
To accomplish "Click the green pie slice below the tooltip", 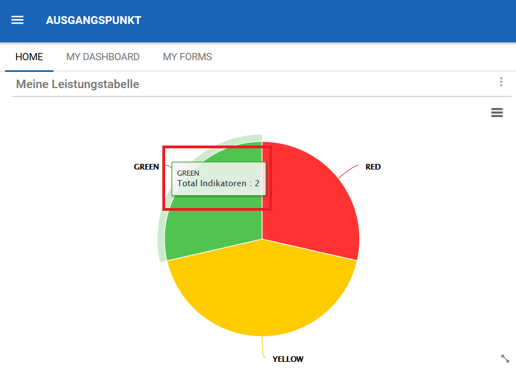I will click(x=218, y=229).
